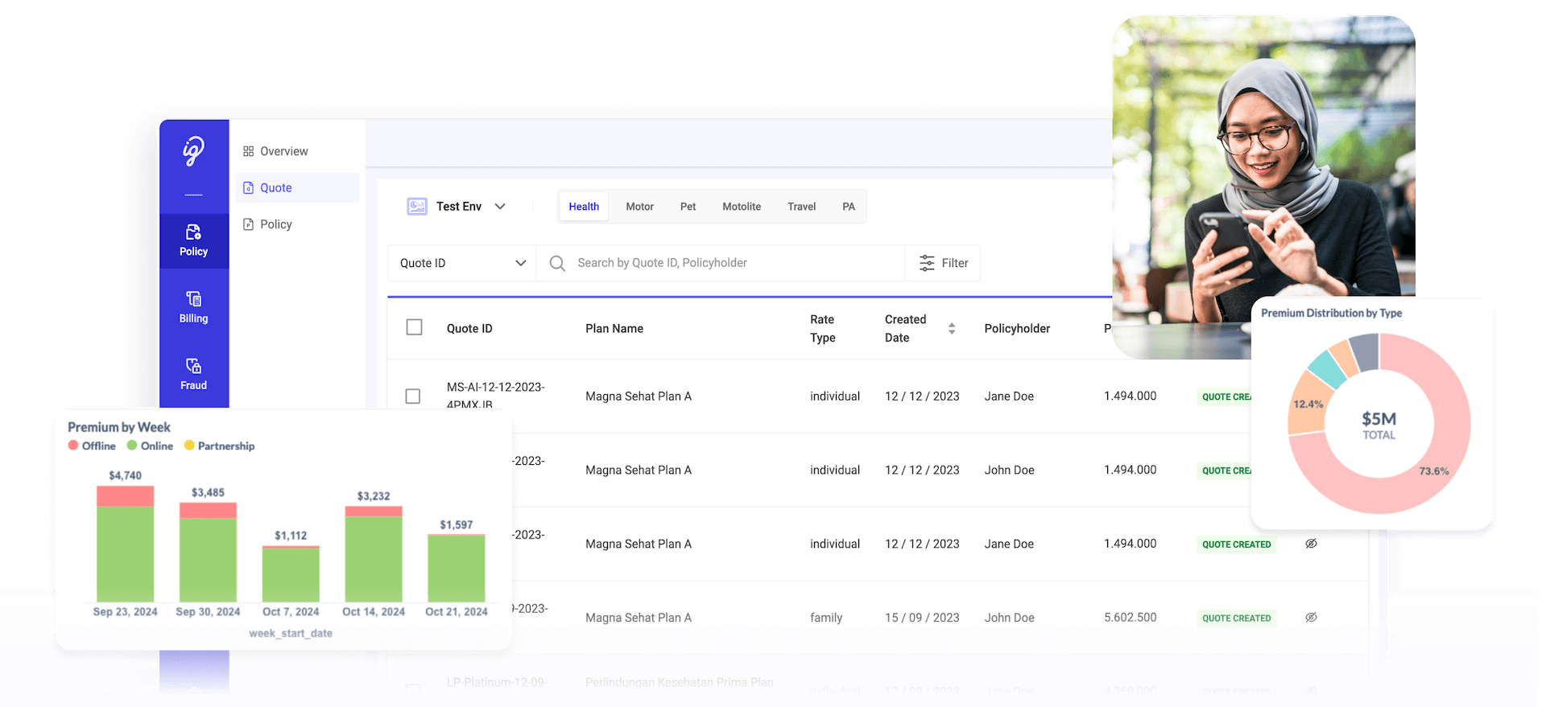1546x707 pixels.
Task: Switch to the Motolite tab
Action: pyautogui.click(x=742, y=207)
